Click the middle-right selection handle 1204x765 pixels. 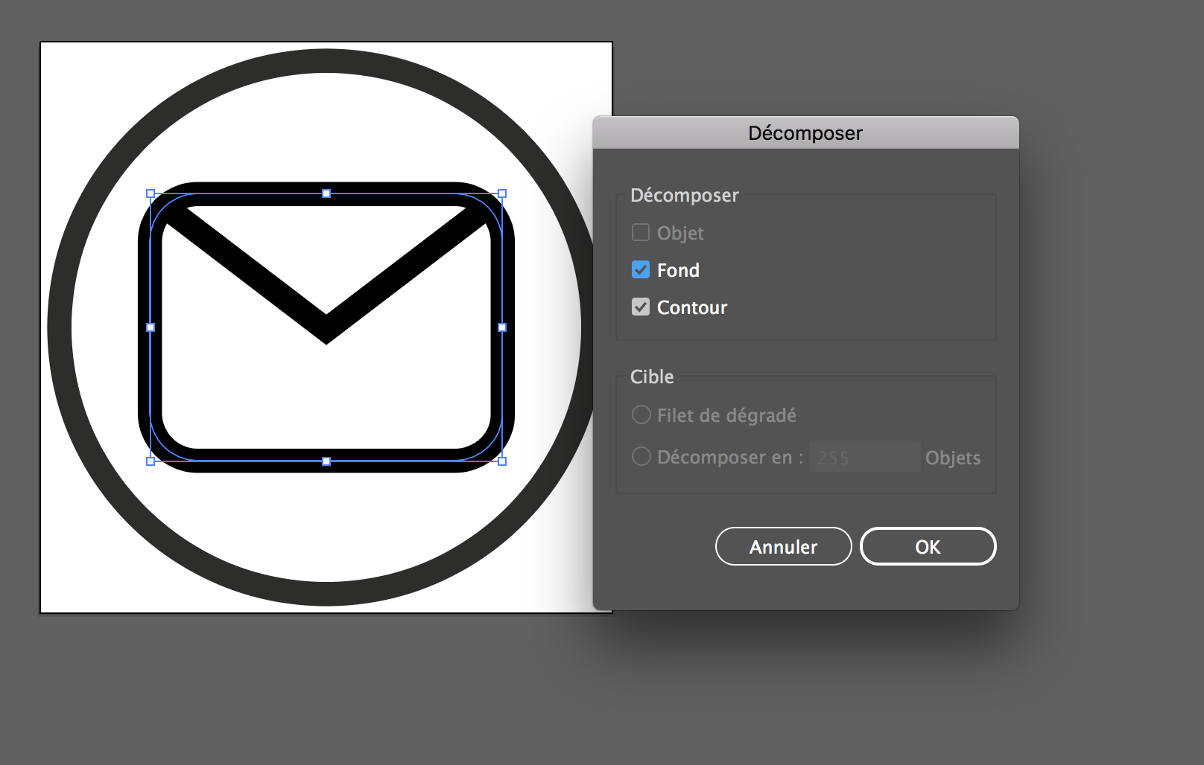[501, 327]
